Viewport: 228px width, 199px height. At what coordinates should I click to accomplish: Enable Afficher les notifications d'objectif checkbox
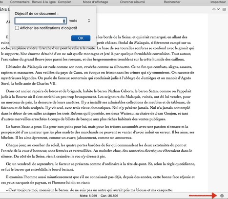click(x=17, y=28)
